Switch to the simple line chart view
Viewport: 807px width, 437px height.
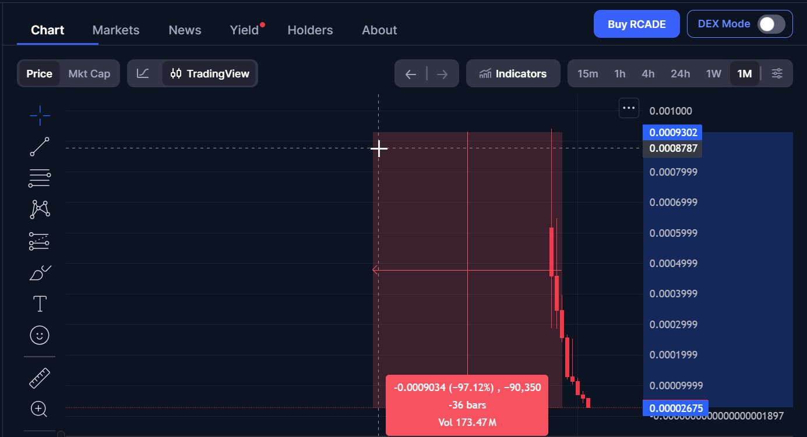(143, 74)
